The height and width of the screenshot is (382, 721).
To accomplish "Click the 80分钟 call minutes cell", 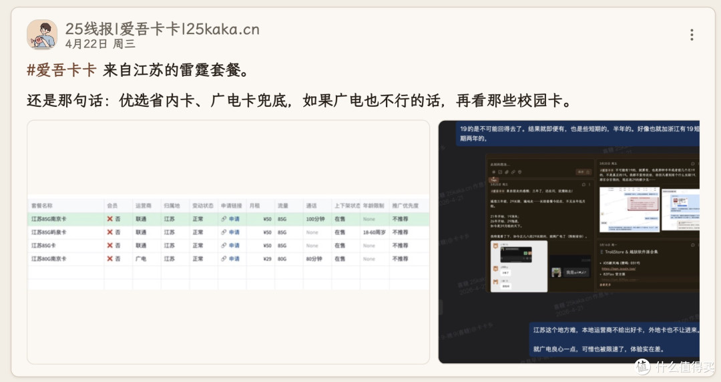I will [314, 258].
